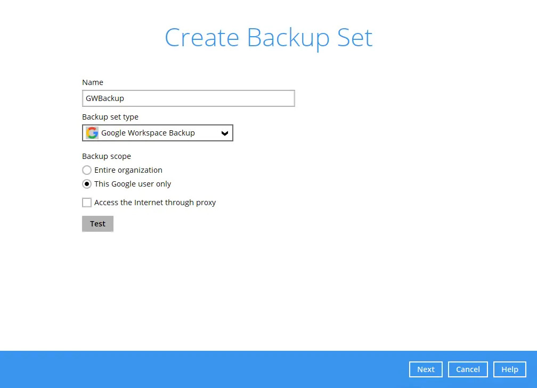Click the GWBackup text in Name field
This screenshot has width=537, height=388.
point(105,98)
